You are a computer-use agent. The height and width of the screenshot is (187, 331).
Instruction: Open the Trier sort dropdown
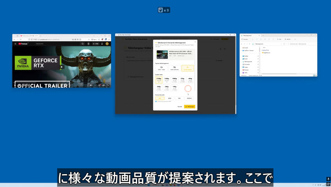279,39
